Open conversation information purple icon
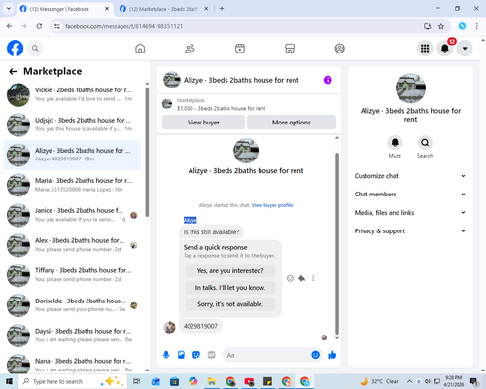 [328, 80]
